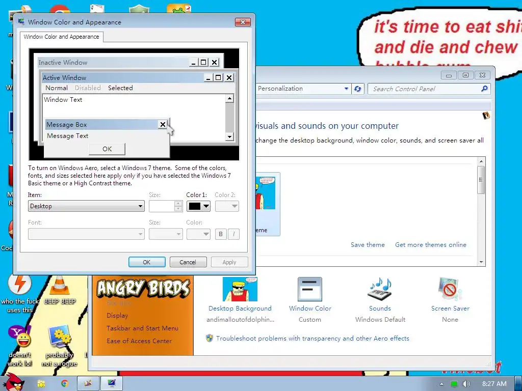This screenshot has height=391, width=522.
Task: Click Get more themes online link
Action: click(x=430, y=245)
